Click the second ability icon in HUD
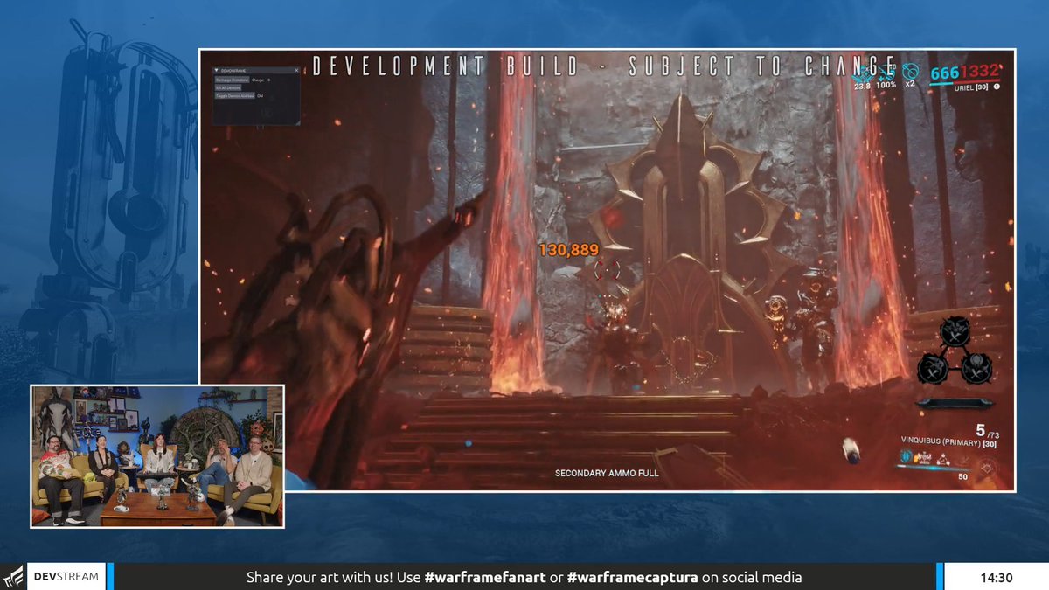The height and width of the screenshot is (590, 1049). click(923, 458)
